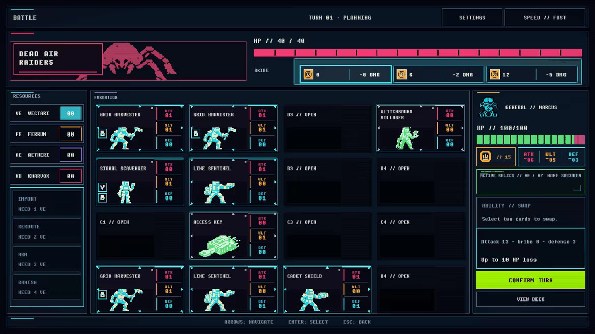Select the D4 // Open formation slot
The height and width of the screenshot is (334, 595).
point(421,290)
